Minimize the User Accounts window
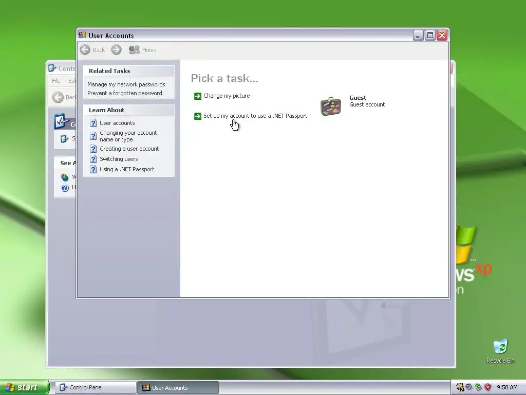526x395 pixels. point(418,35)
